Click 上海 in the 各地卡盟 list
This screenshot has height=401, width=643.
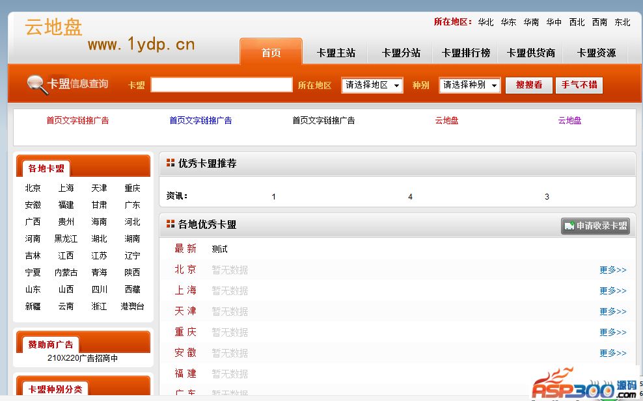pos(66,188)
